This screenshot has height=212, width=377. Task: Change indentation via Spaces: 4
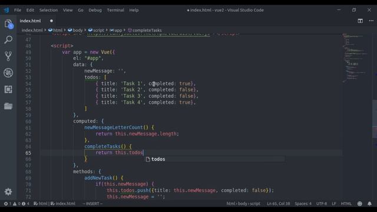coord(303,204)
